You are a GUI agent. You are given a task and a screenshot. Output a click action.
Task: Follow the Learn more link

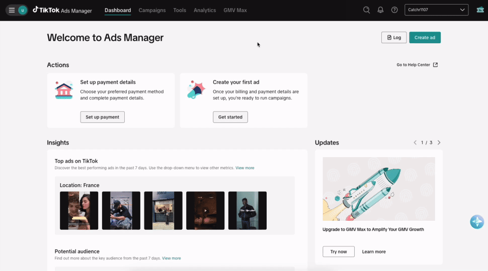374,252
